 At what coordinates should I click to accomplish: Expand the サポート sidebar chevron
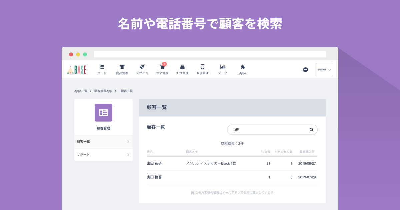(128, 155)
